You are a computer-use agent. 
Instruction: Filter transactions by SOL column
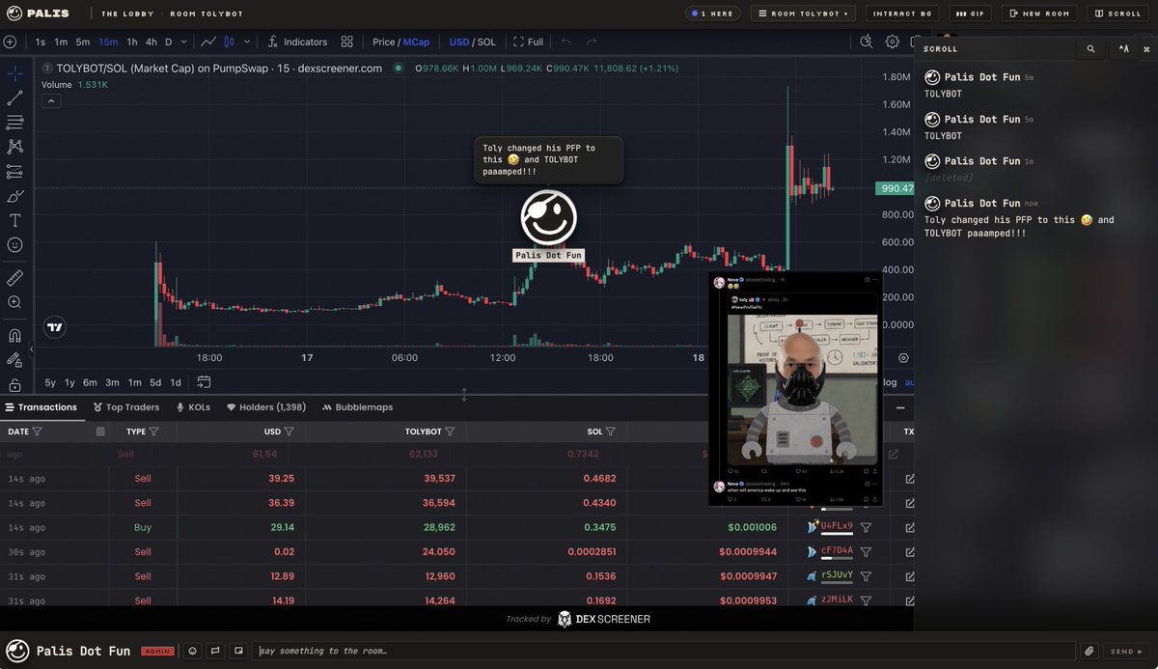coord(611,432)
